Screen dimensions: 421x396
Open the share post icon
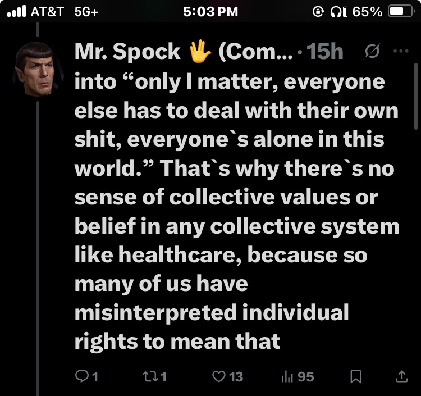[402, 376]
